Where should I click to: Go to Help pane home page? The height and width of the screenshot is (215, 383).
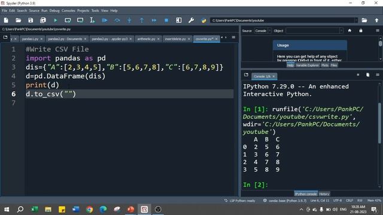click(x=349, y=30)
